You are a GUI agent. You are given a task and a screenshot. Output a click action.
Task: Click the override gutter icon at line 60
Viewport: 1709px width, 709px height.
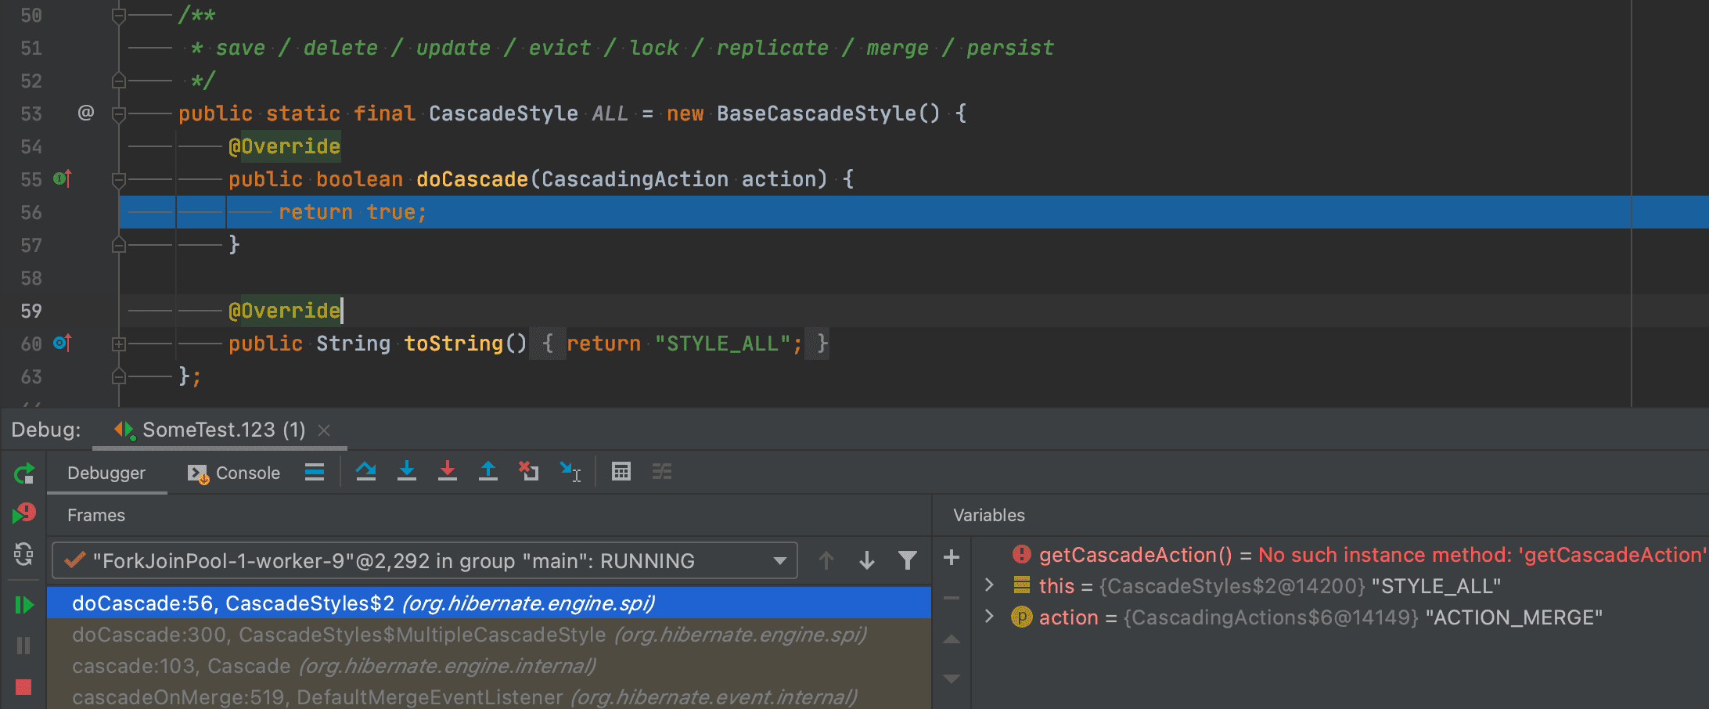click(63, 343)
